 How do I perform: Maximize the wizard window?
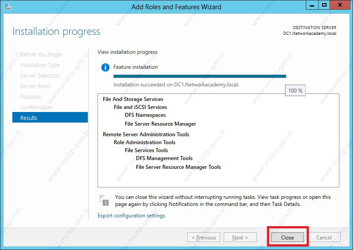(324, 5)
